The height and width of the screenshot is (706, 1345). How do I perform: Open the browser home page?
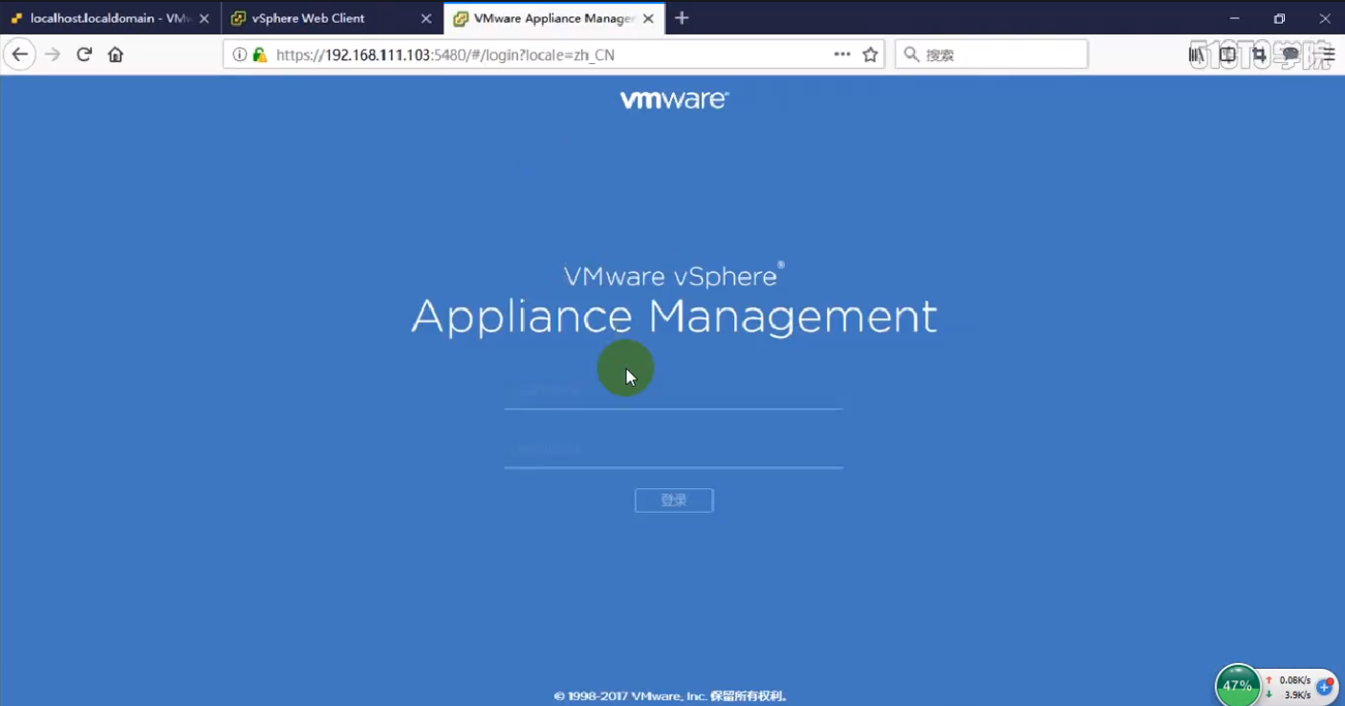(116, 54)
